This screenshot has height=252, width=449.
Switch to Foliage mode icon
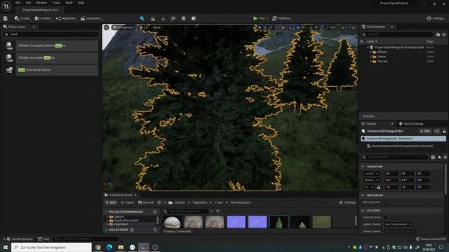click(x=163, y=19)
